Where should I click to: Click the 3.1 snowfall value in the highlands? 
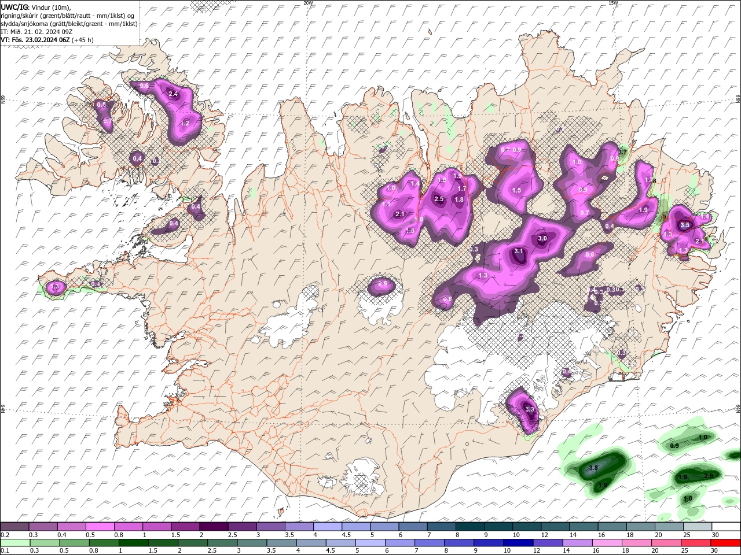click(519, 251)
